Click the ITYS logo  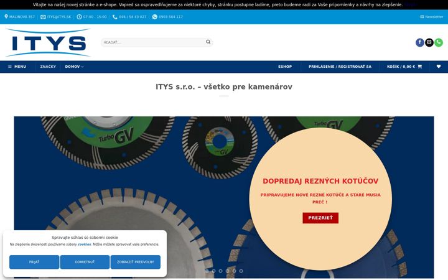point(48,42)
